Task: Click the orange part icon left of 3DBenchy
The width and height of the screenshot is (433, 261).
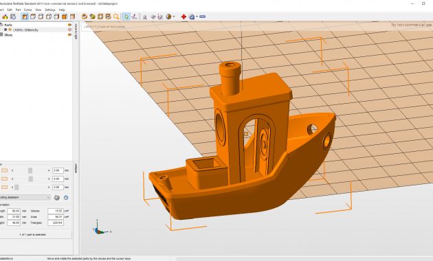Action: pyautogui.click(x=10, y=30)
